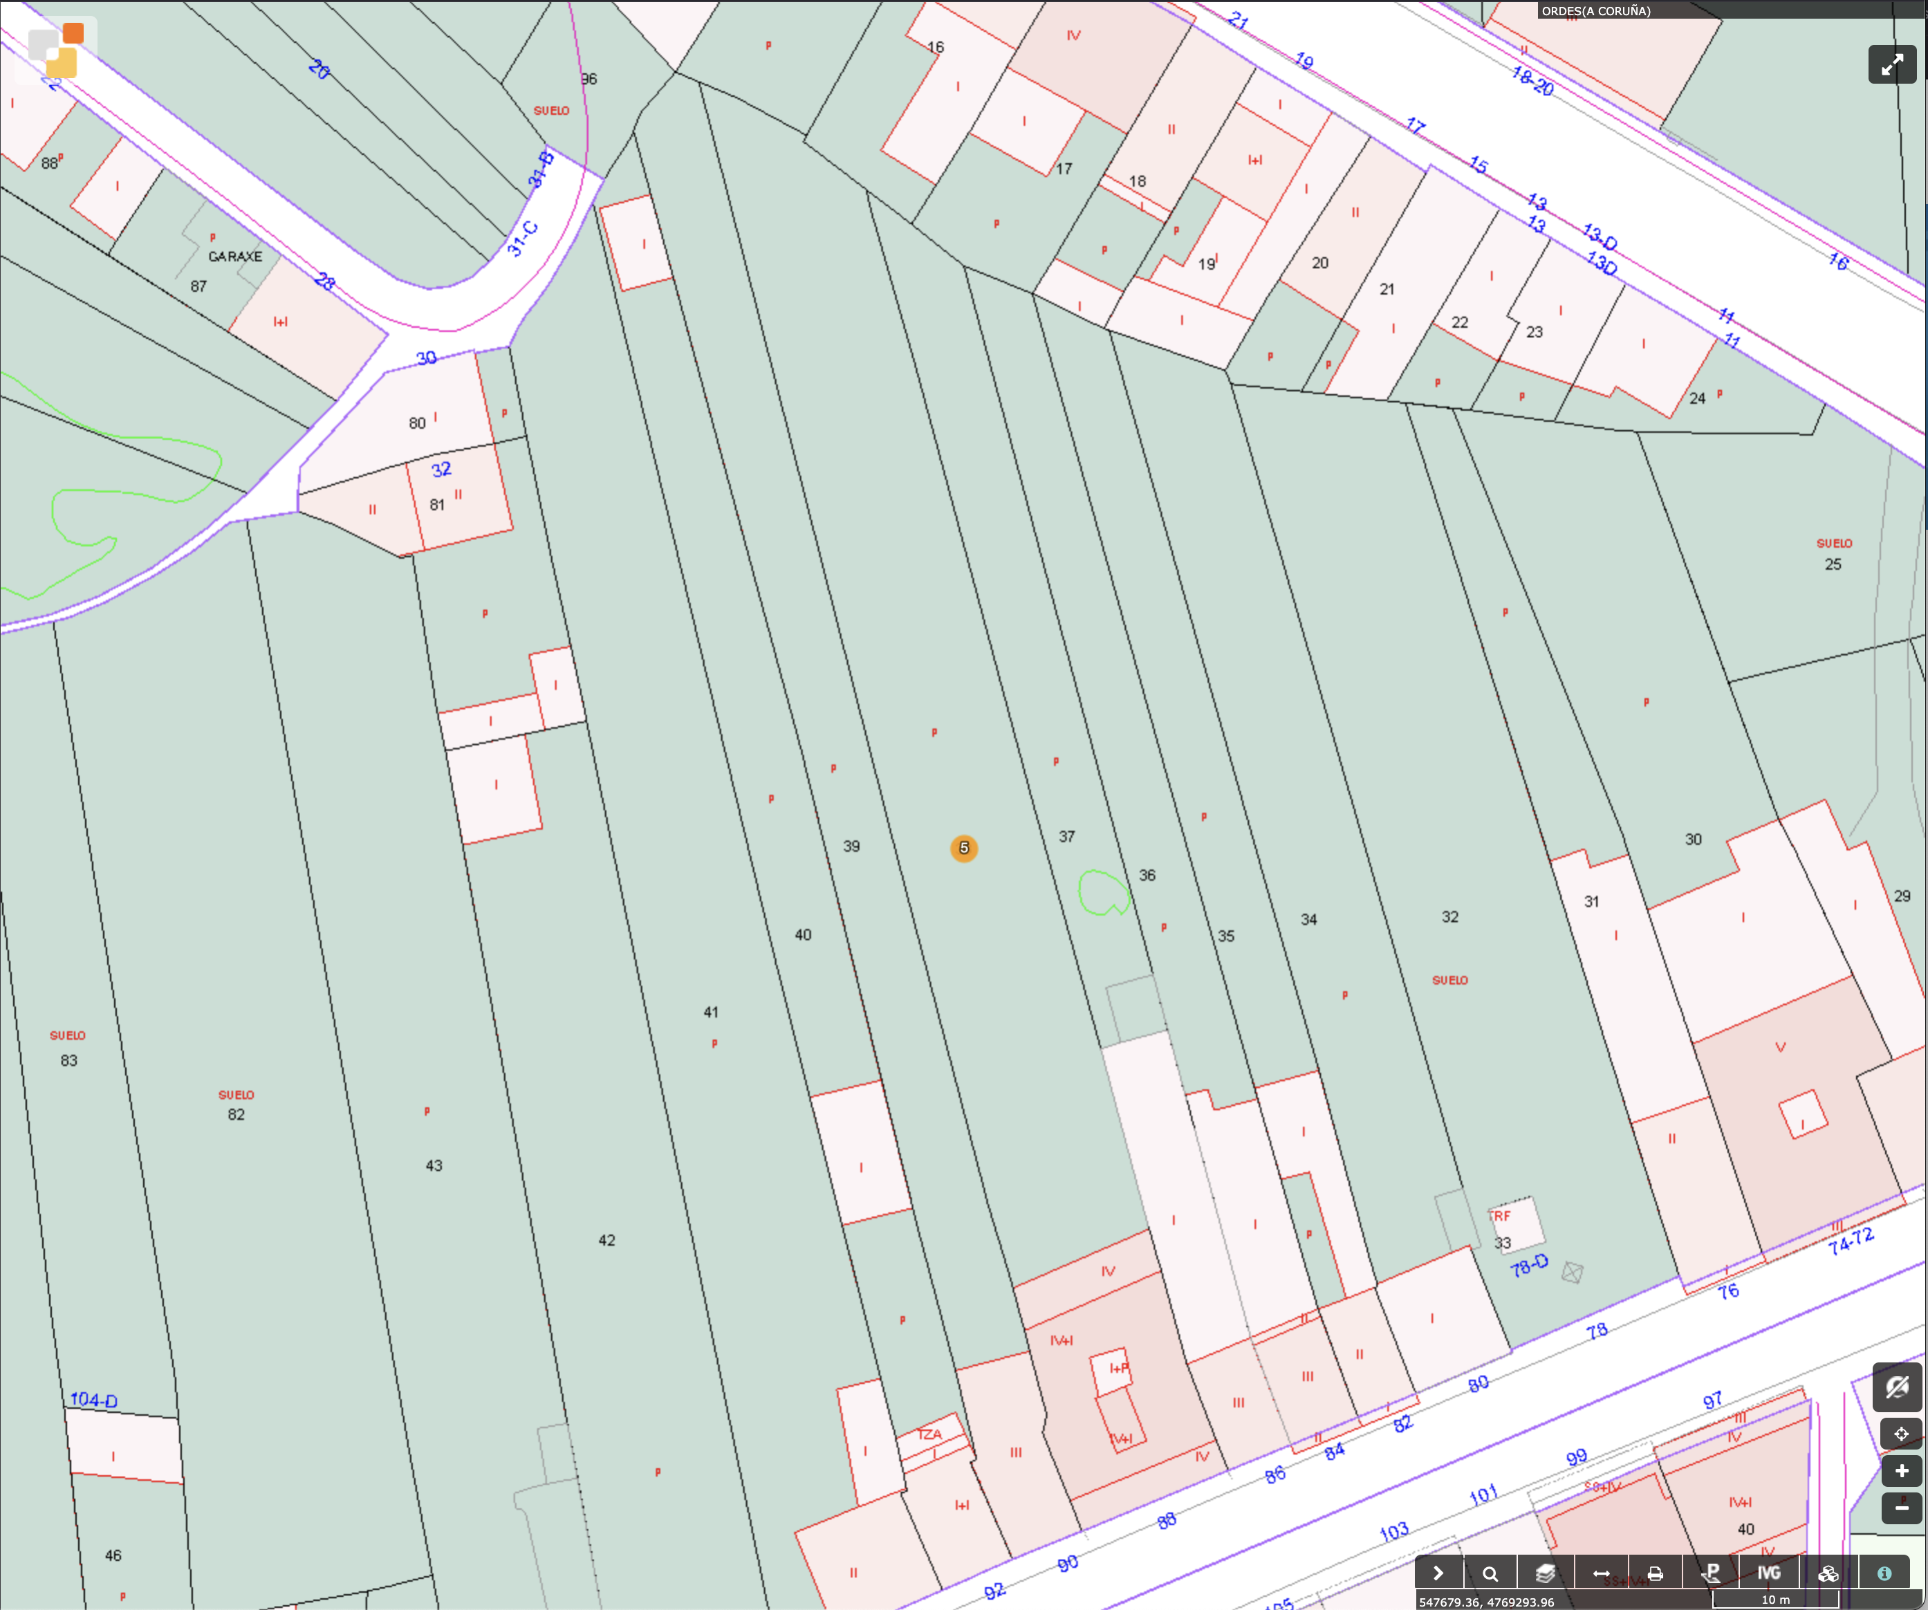Click street number 31-B
The height and width of the screenshot is (1610, 1928).
coord(541,170)
